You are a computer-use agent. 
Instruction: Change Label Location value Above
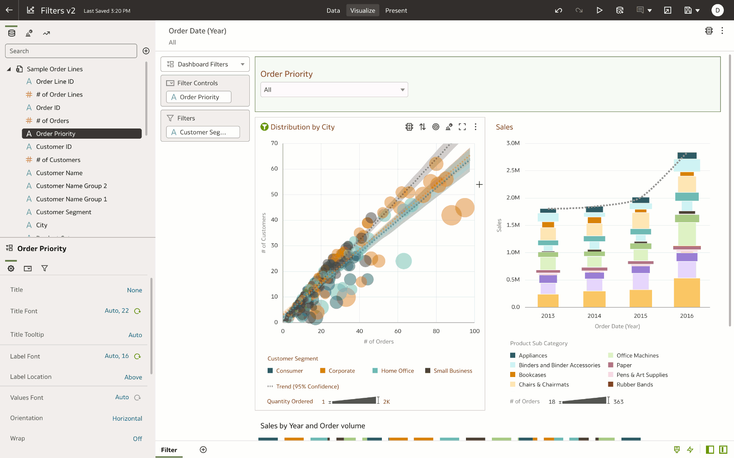point(133,377)
